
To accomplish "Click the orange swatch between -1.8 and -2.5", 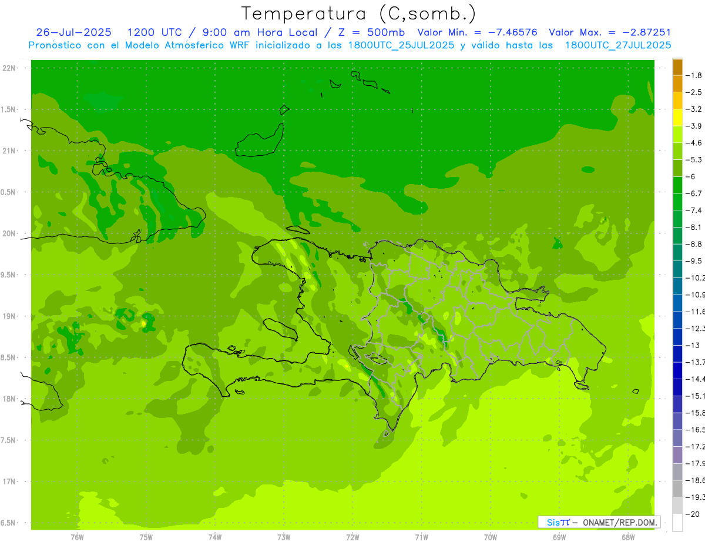I will click(677, 84).
